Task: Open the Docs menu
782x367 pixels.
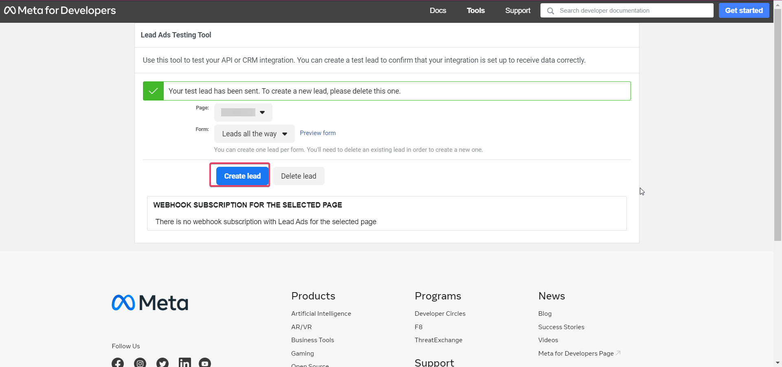Action: (438, 10)
